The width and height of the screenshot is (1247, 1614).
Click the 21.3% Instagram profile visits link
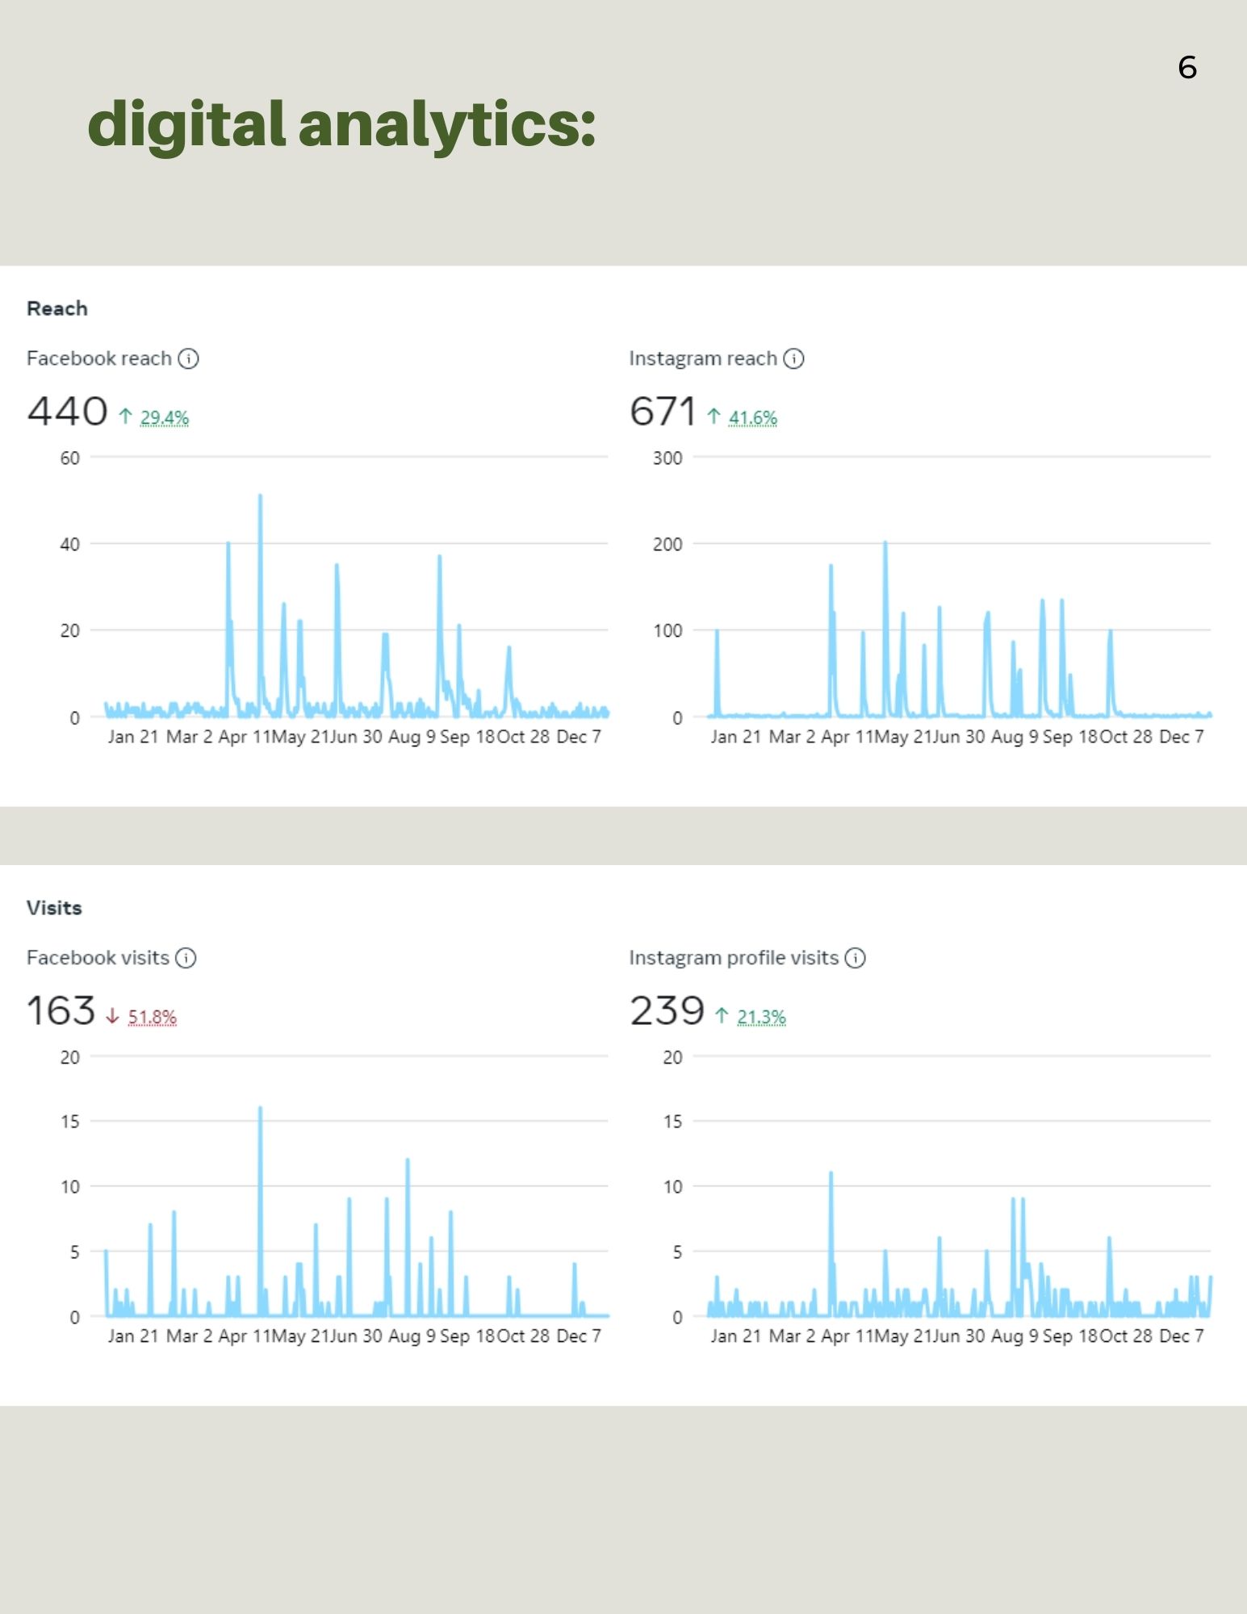tap(761, 1017)
